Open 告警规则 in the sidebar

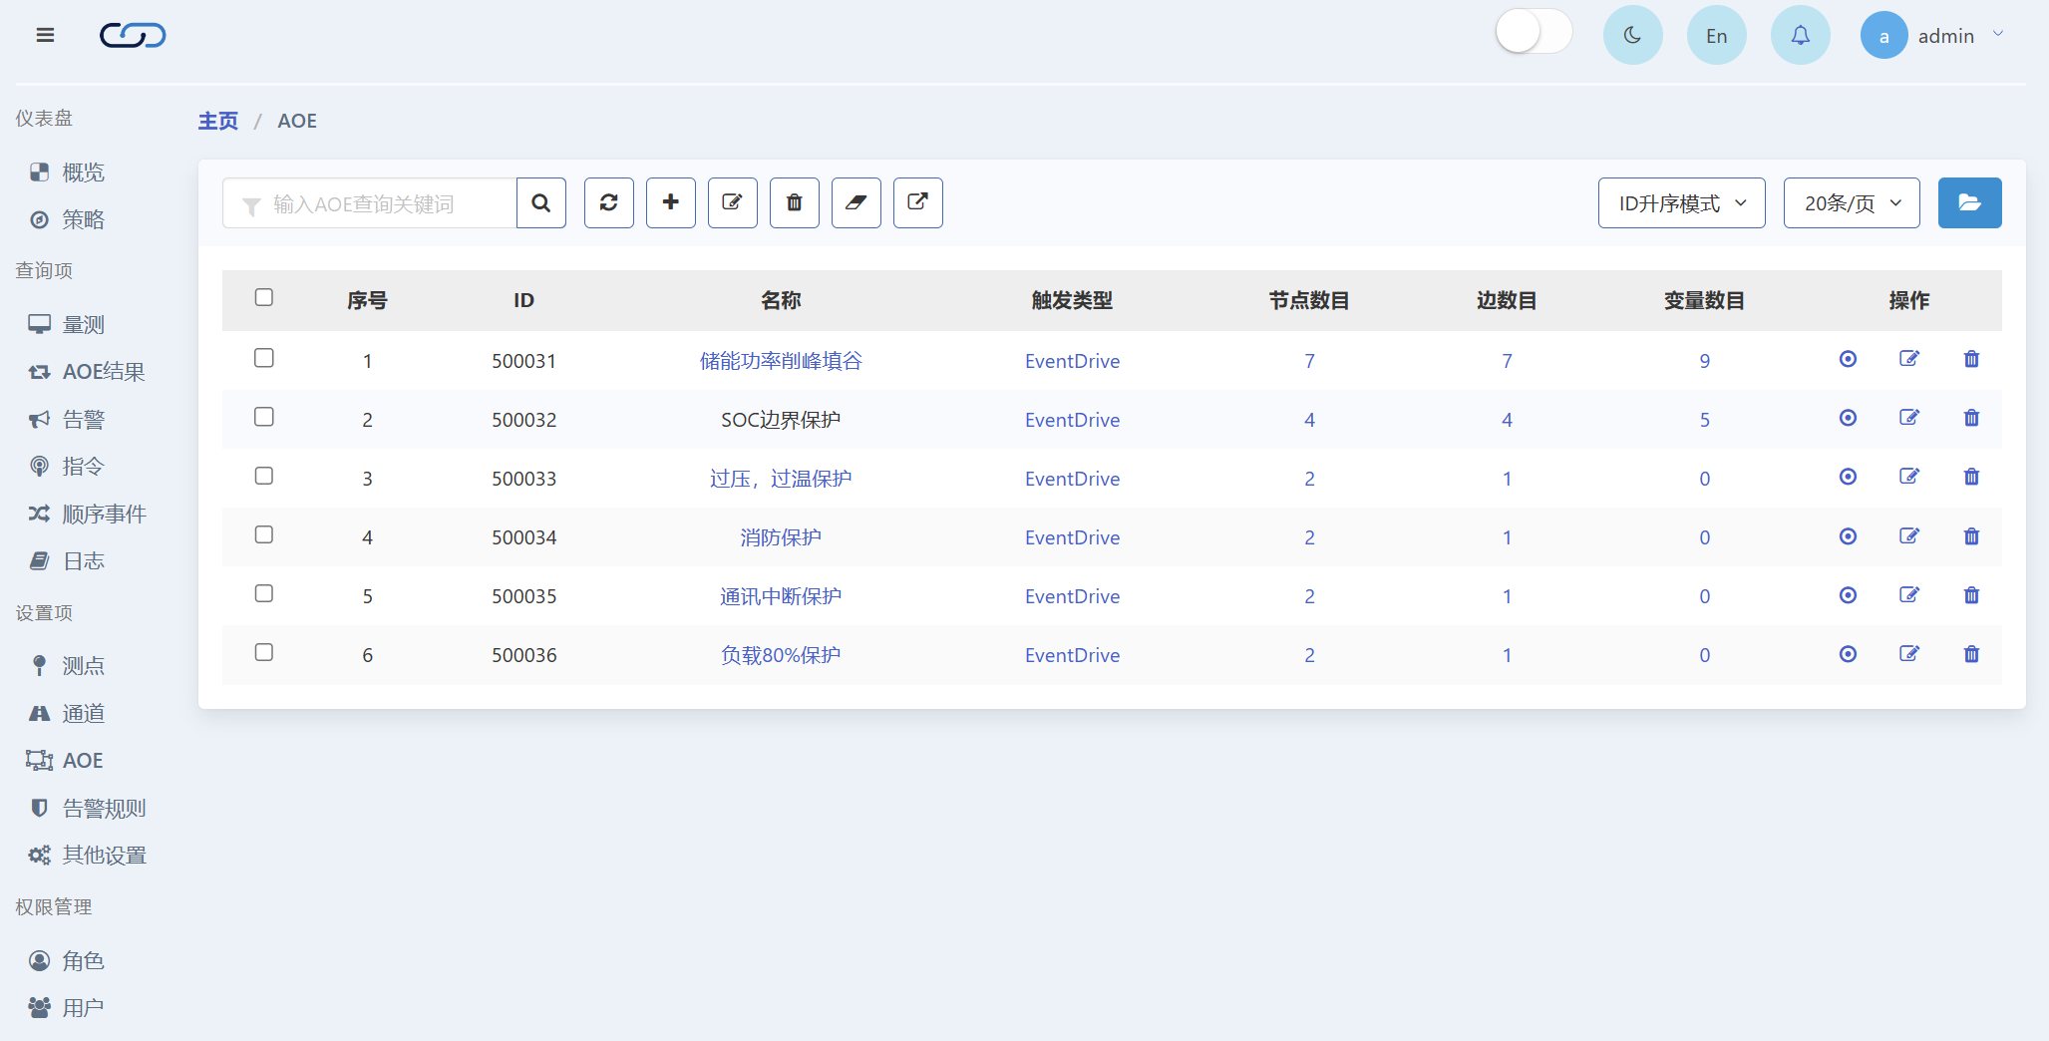88,808
